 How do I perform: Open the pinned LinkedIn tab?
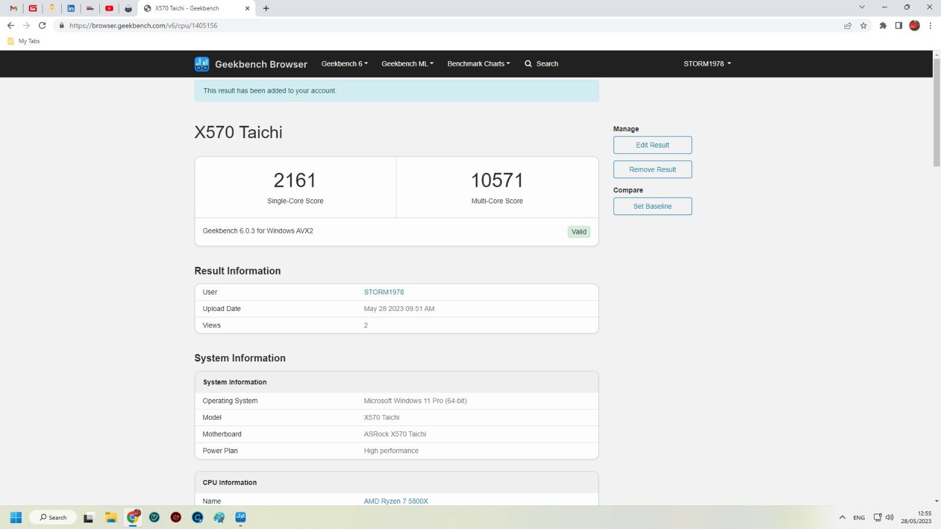[71, 8]
